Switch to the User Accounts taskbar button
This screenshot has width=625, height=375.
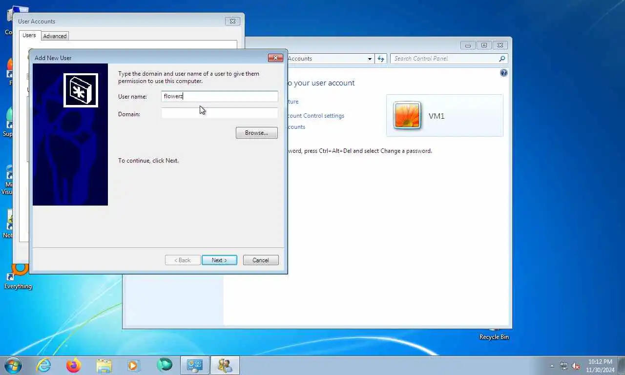click(x=225, y=365)
